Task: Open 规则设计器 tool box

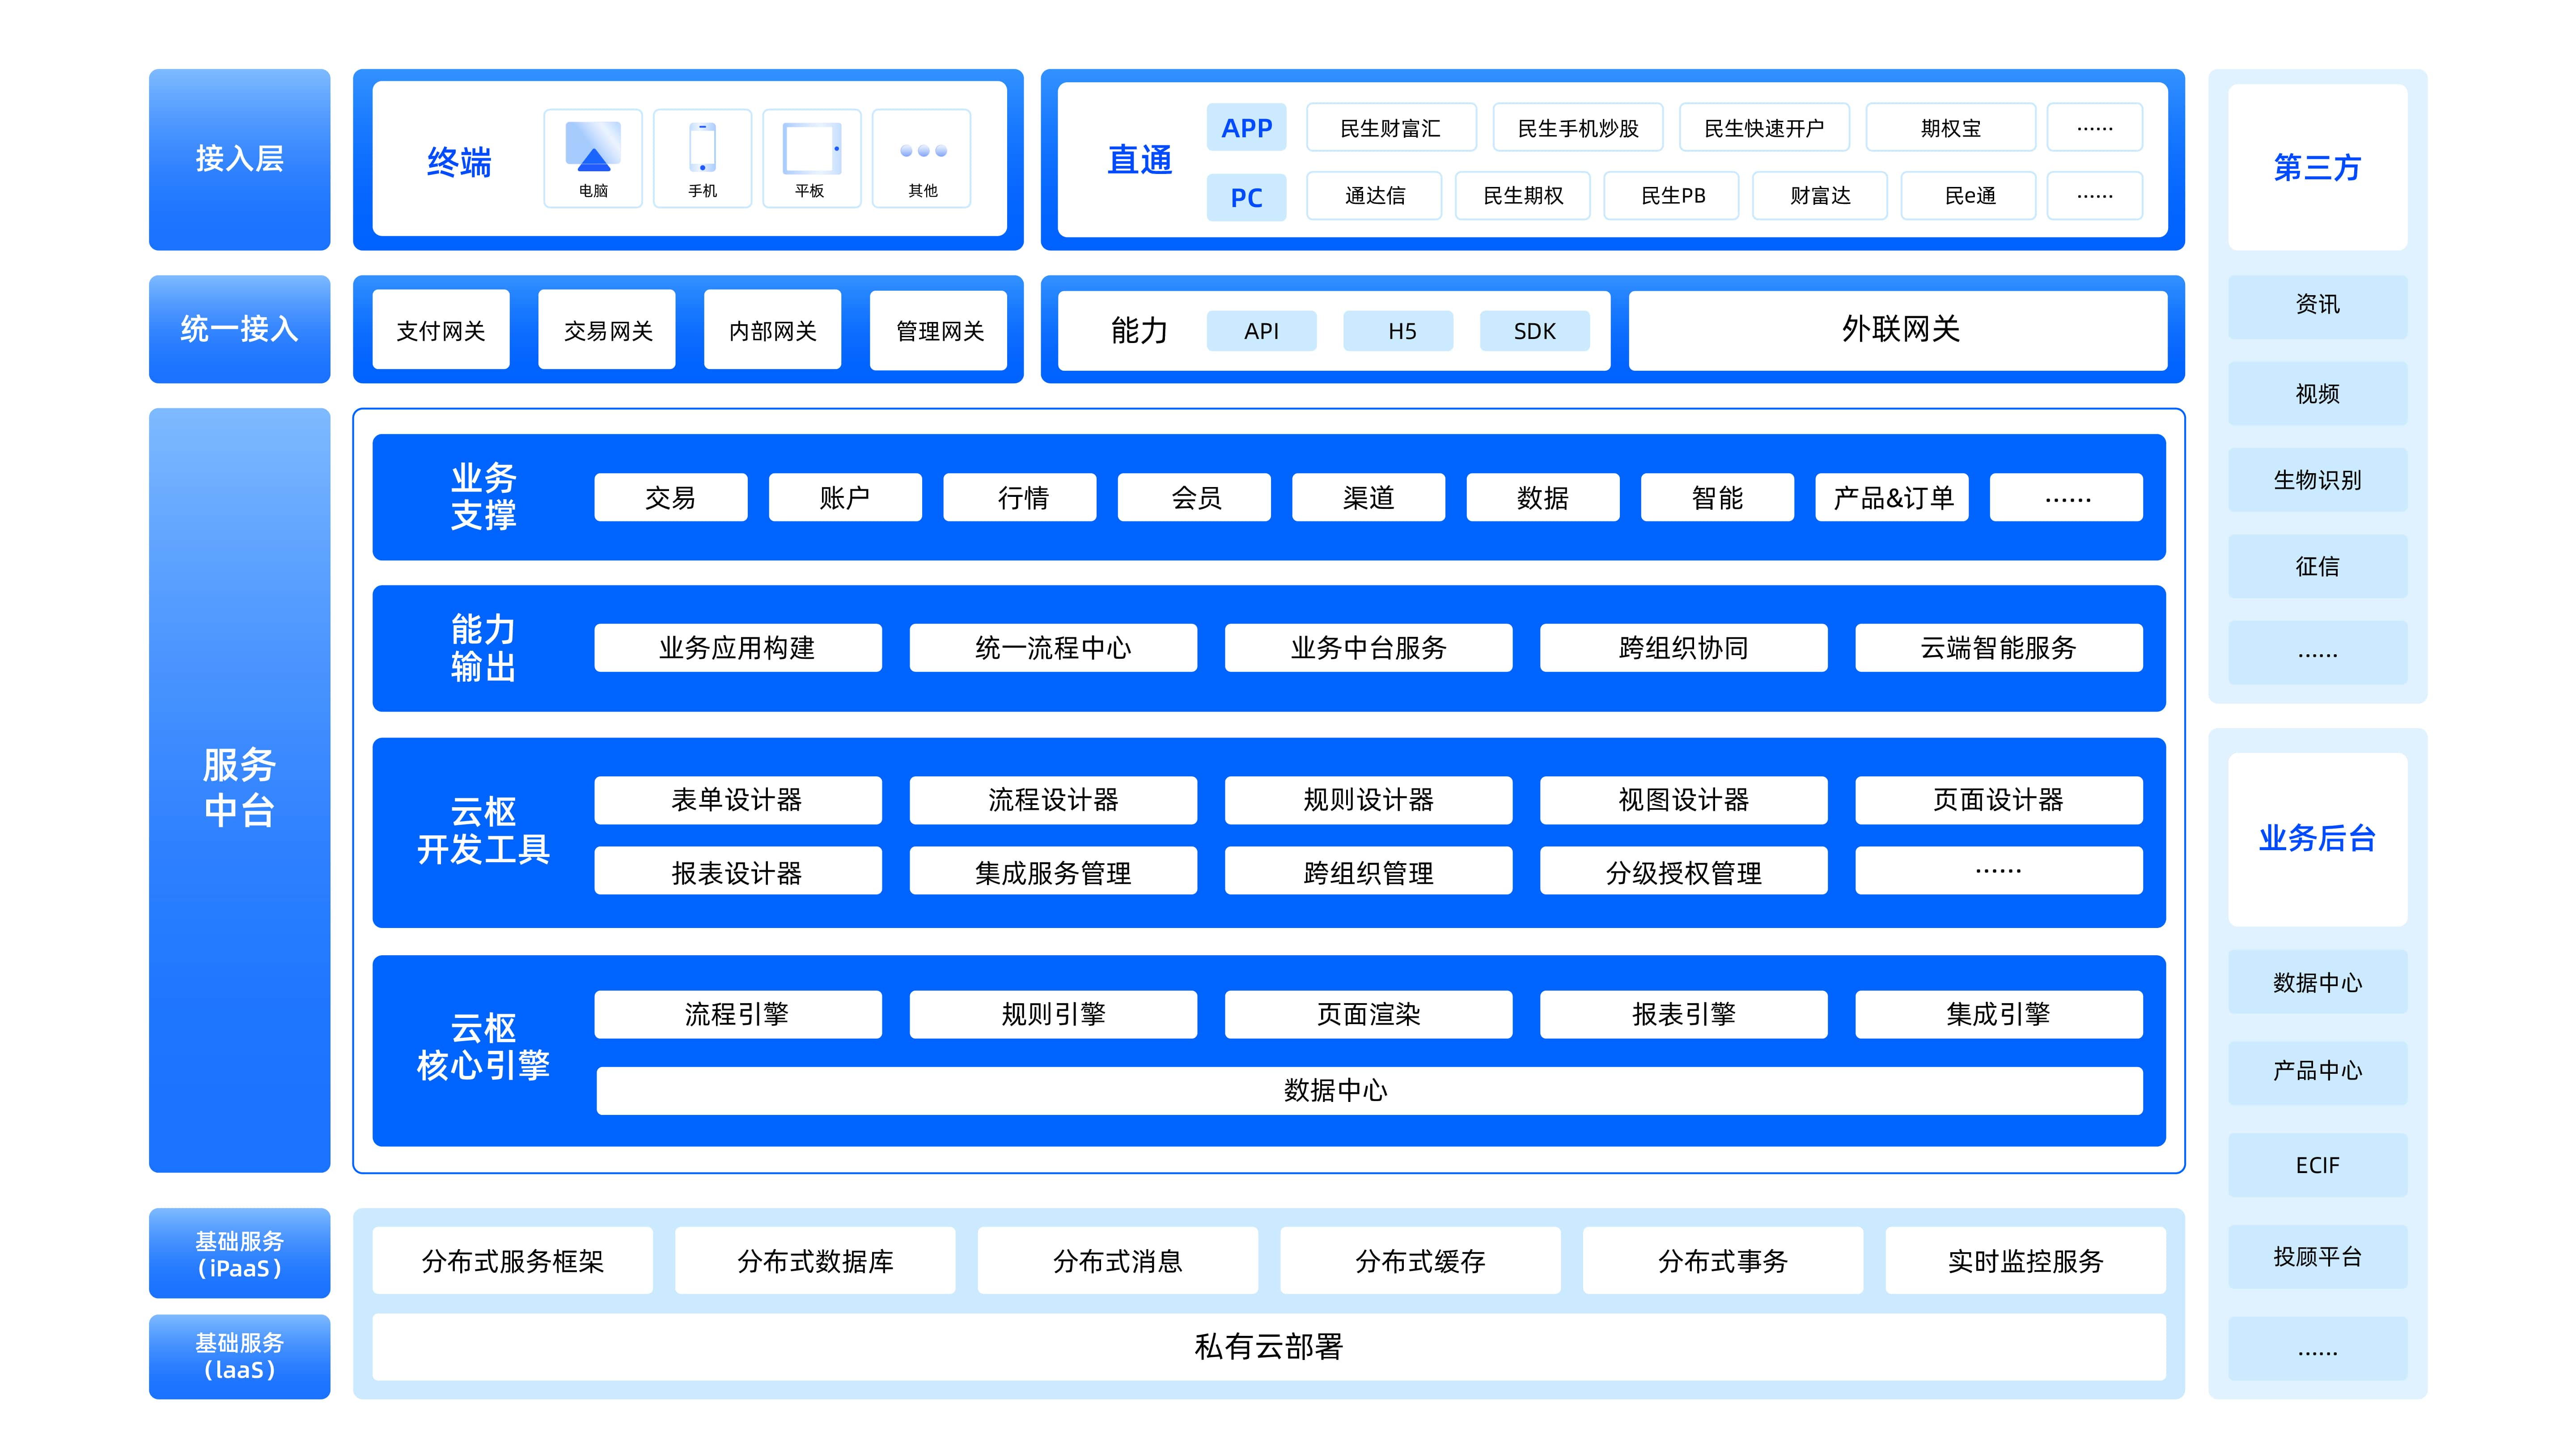Action: coord(1369,800)
